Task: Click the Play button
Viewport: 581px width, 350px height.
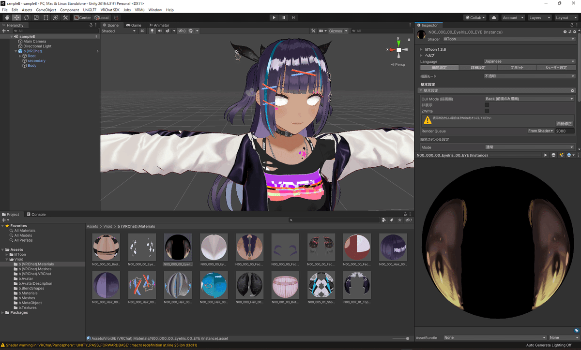Action: pyautogui.click(x=274, y=17)
